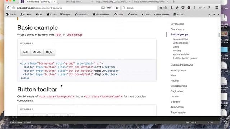Open Glyphicons in the sidebar
The image size is (230, 129).
tap(177, 24)
